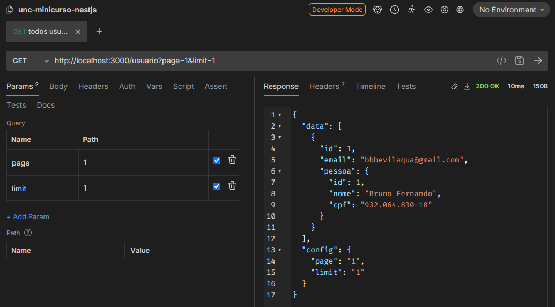Screen dimensions: 555x307
Task: Click the globe global environments icon
Action: click(x=460, y=10)
